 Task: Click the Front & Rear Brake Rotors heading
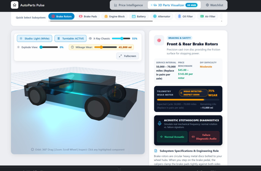click(192, 44)
